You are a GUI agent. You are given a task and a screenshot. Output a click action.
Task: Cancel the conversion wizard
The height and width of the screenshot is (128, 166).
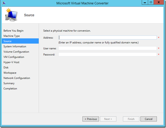149,119
